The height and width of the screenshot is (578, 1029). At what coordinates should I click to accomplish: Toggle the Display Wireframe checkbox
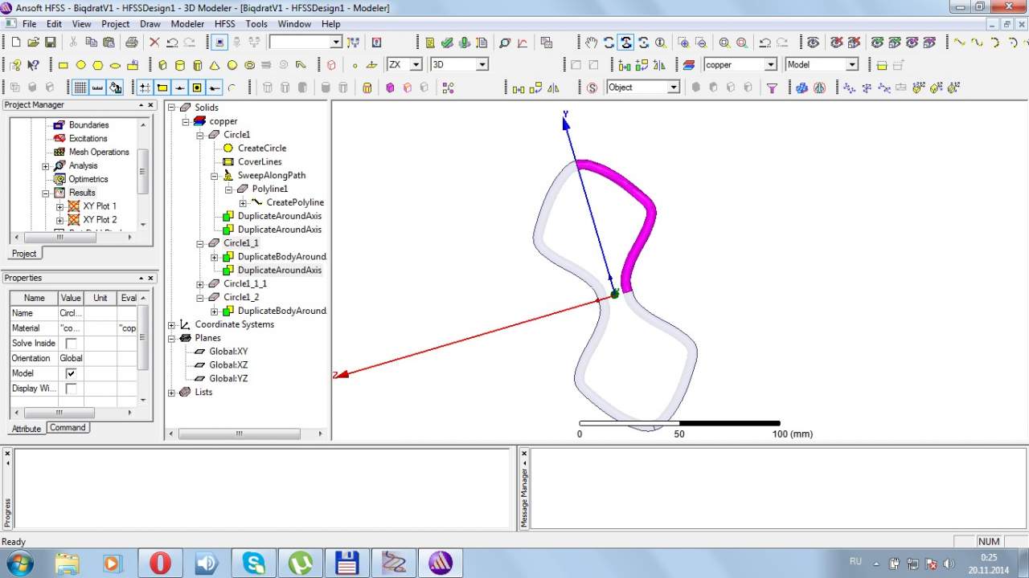point(71,389)
